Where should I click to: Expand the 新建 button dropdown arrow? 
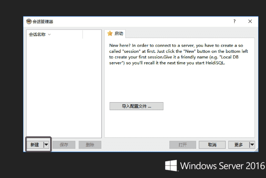46,145
